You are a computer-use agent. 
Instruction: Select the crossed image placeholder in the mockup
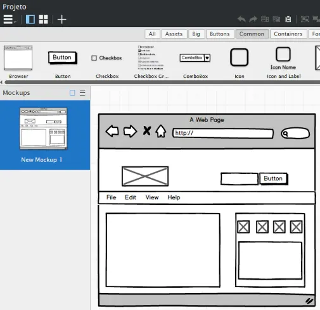click(x=145, y=177)
